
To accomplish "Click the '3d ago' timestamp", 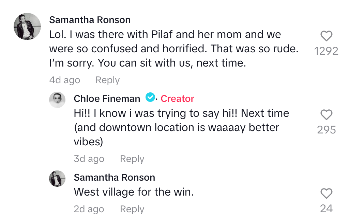I will 89,159.
